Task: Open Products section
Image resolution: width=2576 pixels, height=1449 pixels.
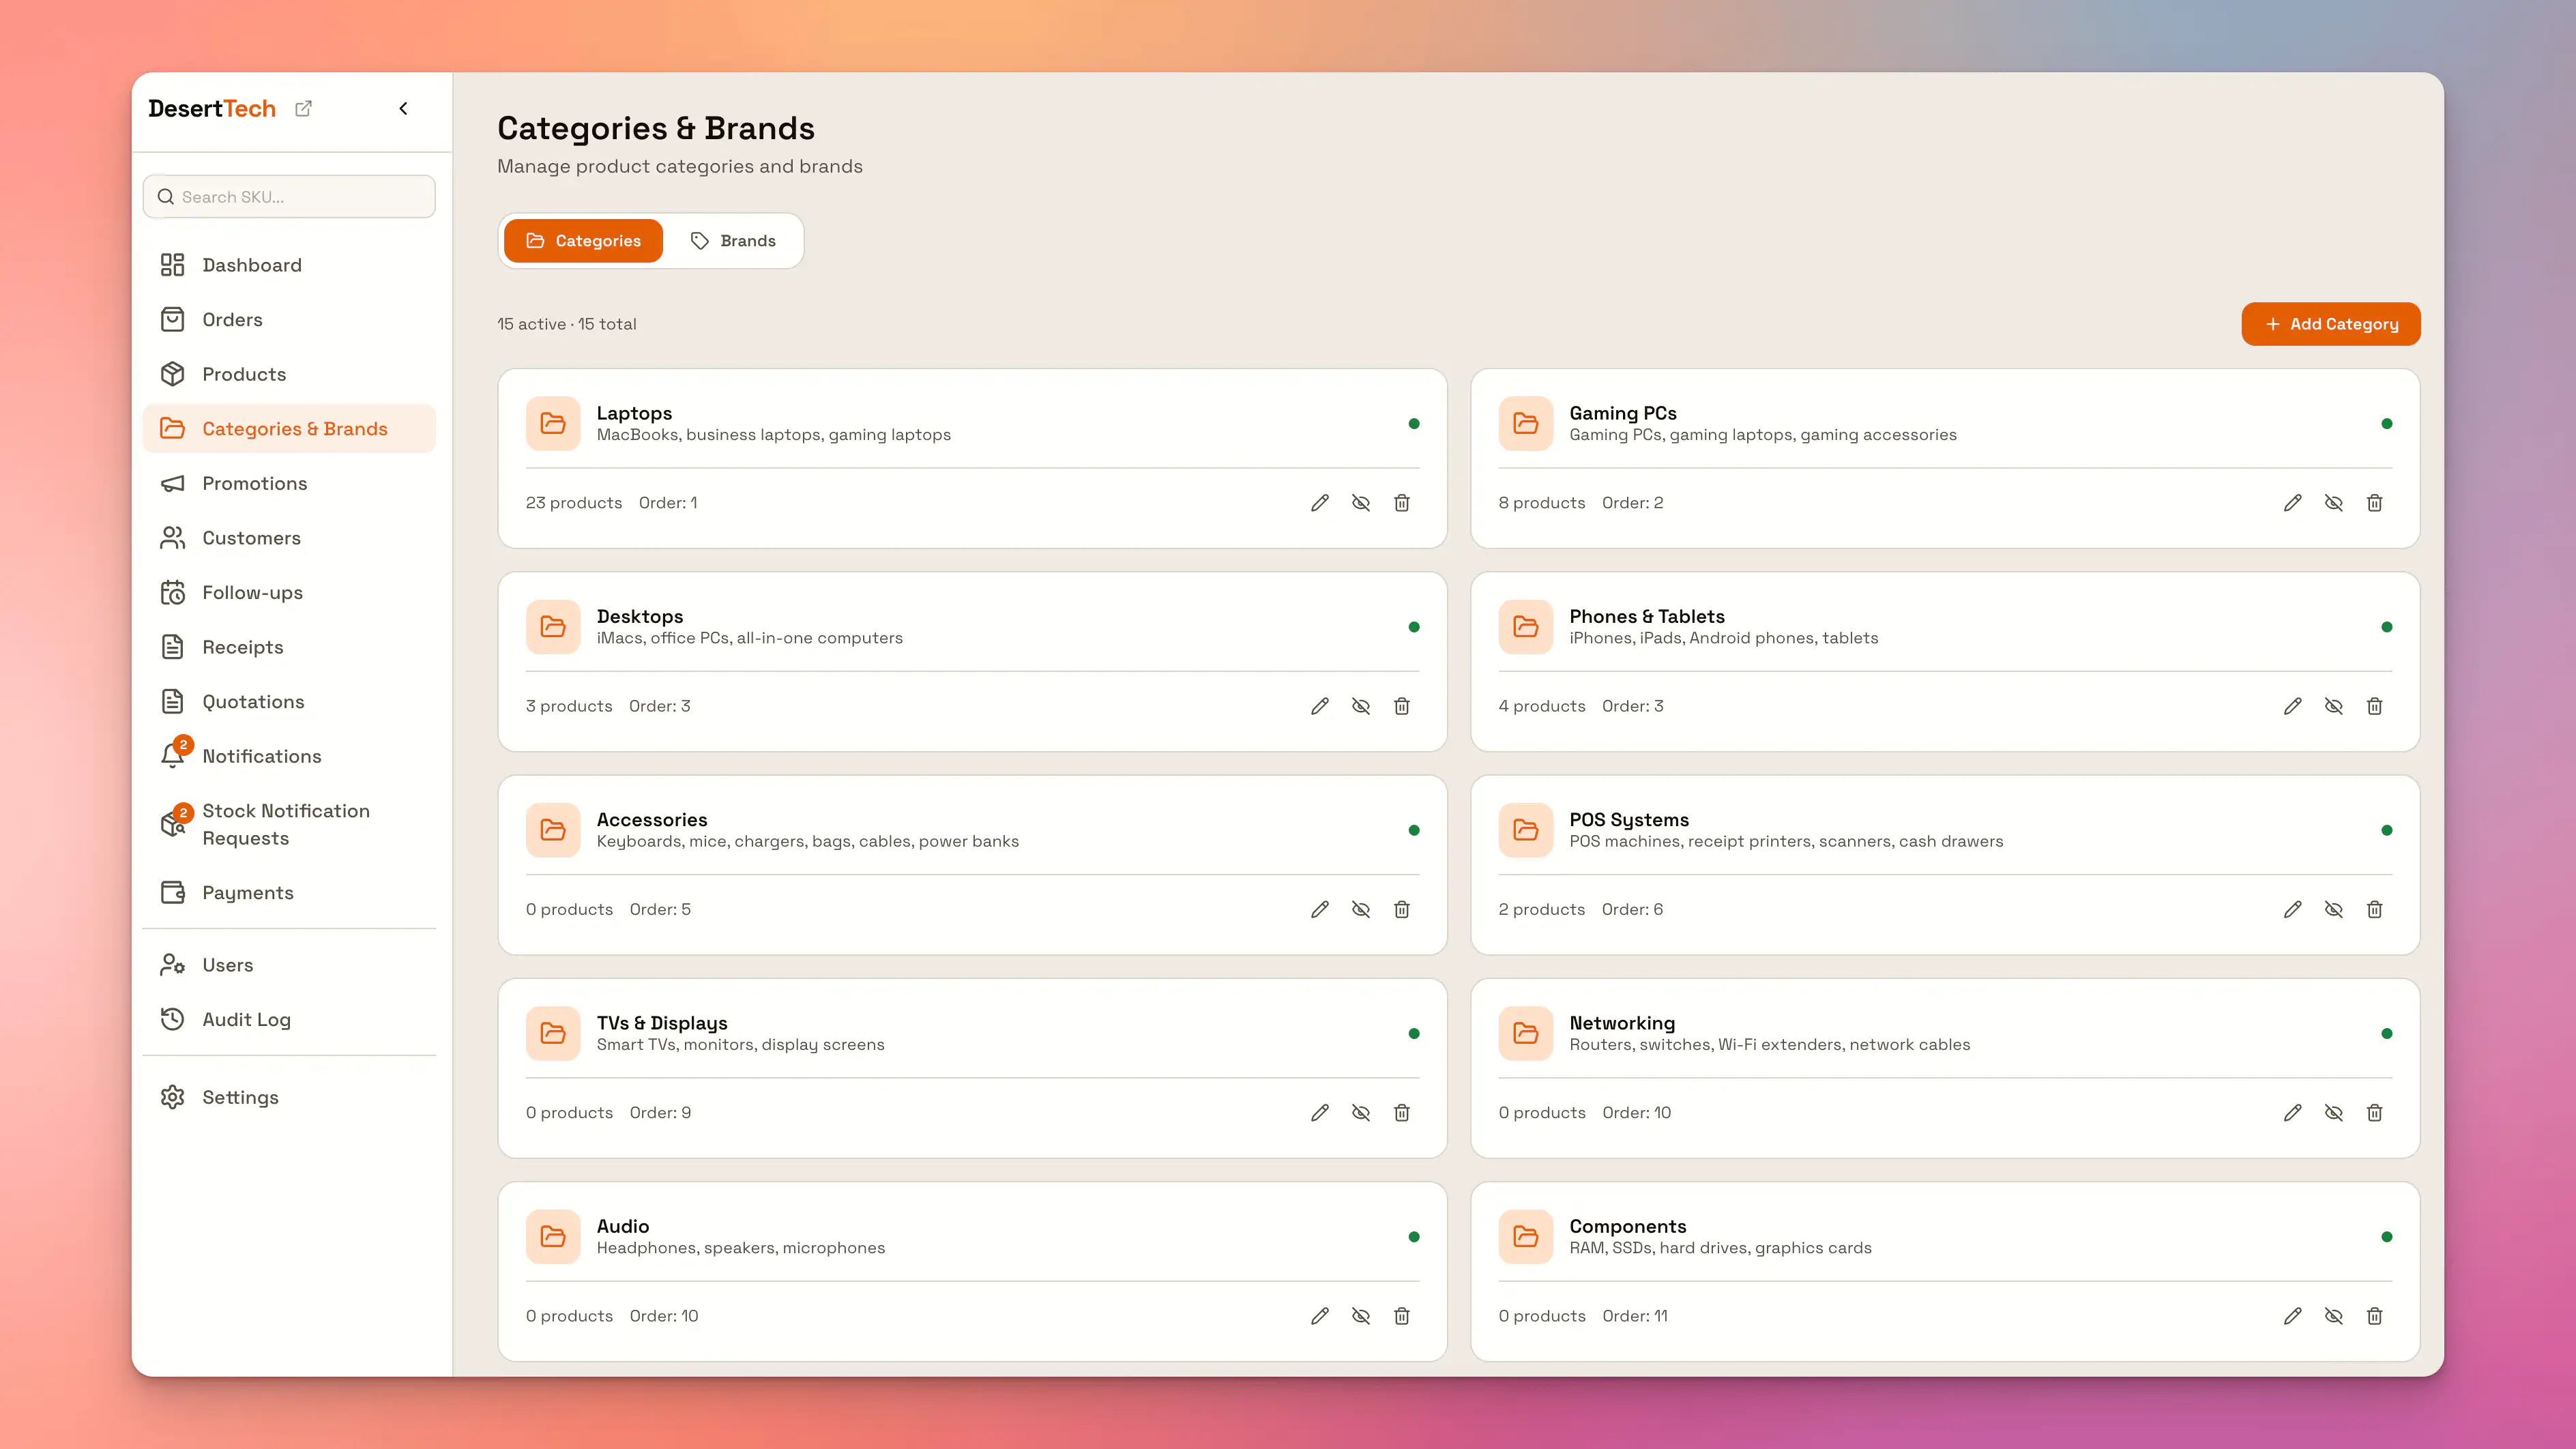Action: pos(289,374)
